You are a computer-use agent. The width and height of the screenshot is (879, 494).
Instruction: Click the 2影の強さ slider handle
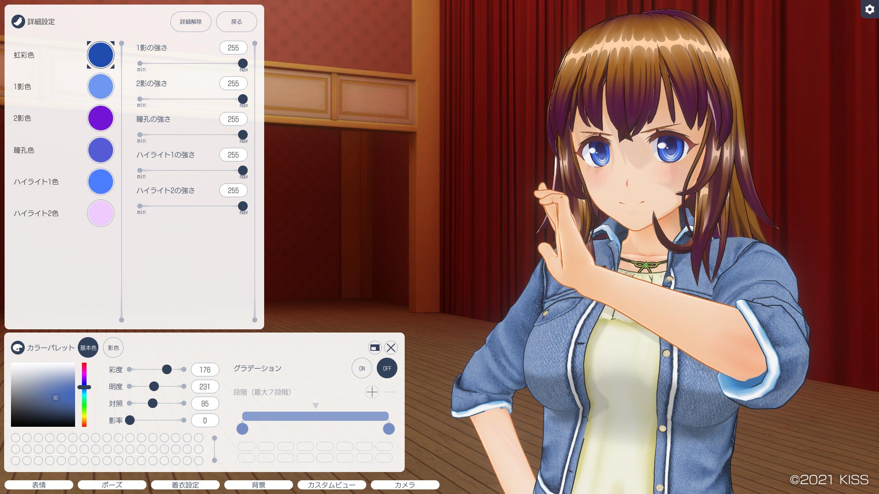tap(243, 99)
